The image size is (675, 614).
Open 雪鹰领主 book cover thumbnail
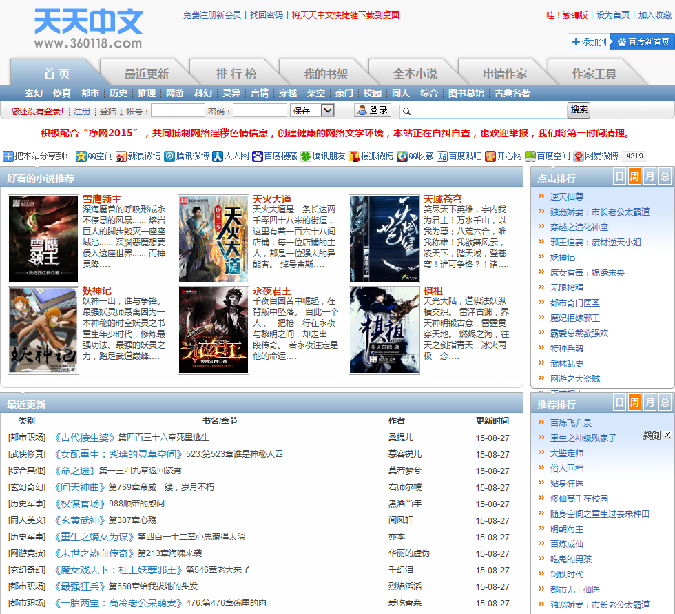[x=43, y=238]
